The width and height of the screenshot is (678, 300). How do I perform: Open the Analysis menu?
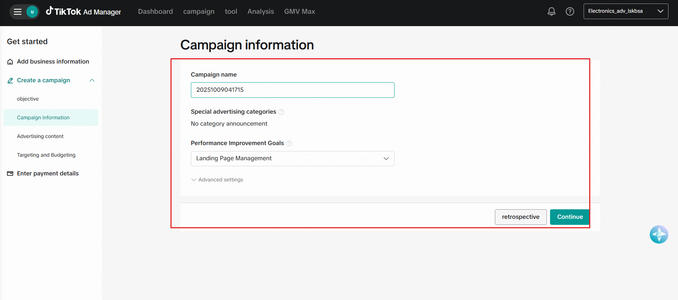pos(261,12)
